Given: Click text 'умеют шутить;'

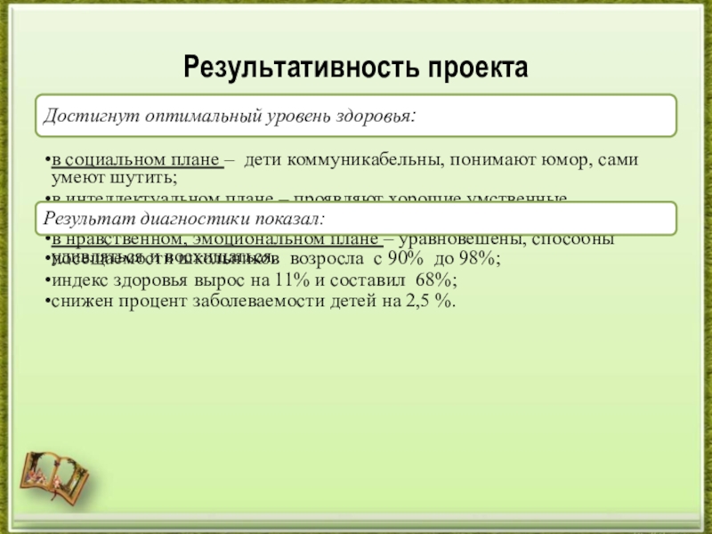Looking at the screenshot, I should (115, 177).
